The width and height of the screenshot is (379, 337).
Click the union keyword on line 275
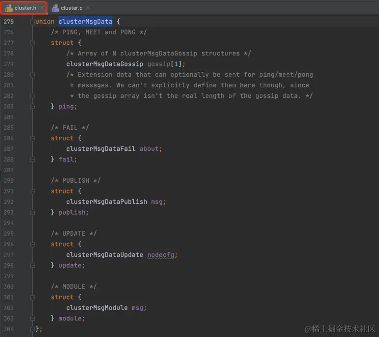click(45, 22)
